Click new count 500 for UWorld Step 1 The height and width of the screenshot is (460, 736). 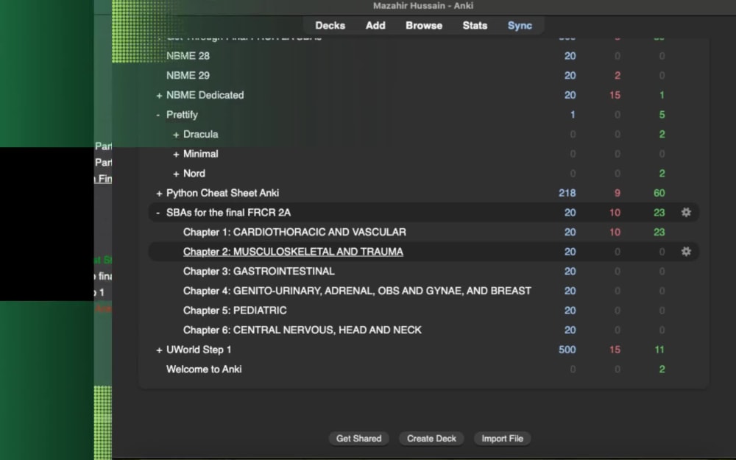(x=567, y=350)
